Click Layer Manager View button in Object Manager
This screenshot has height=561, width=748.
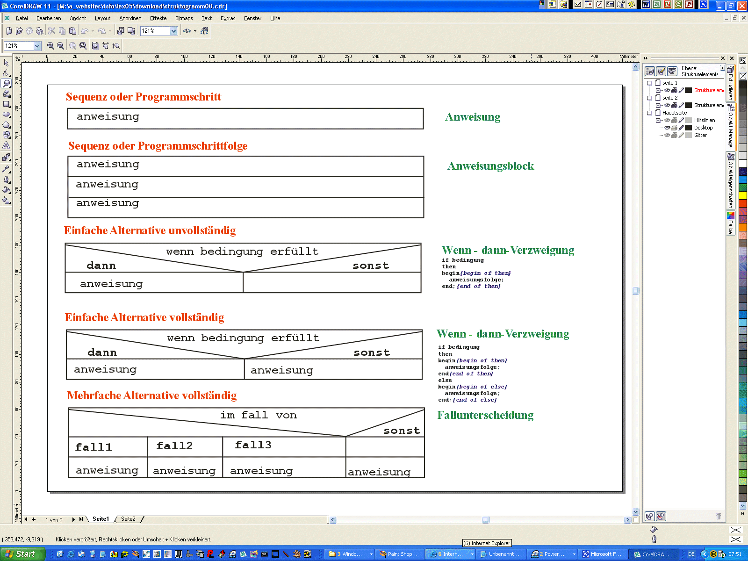(x=672, y=71)
